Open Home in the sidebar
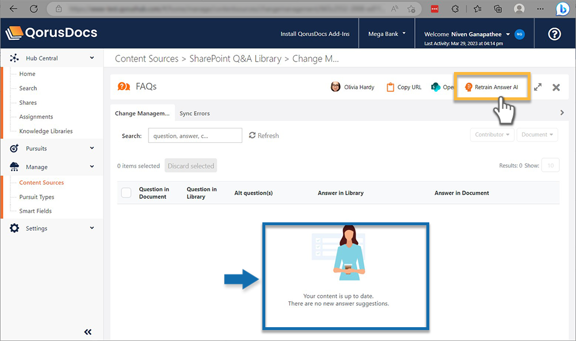Screen dimensions: 576x341 tap(27, 74)
